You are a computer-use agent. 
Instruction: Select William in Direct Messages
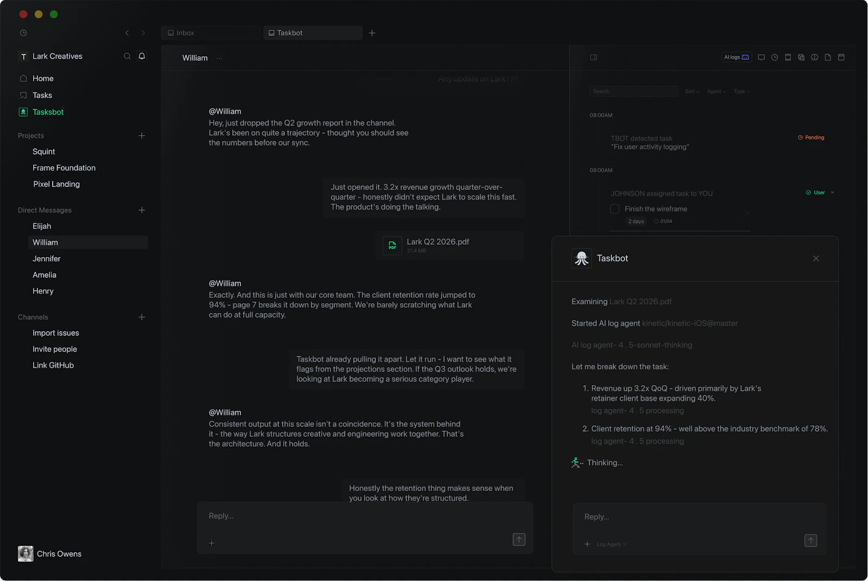click(88, 242)
